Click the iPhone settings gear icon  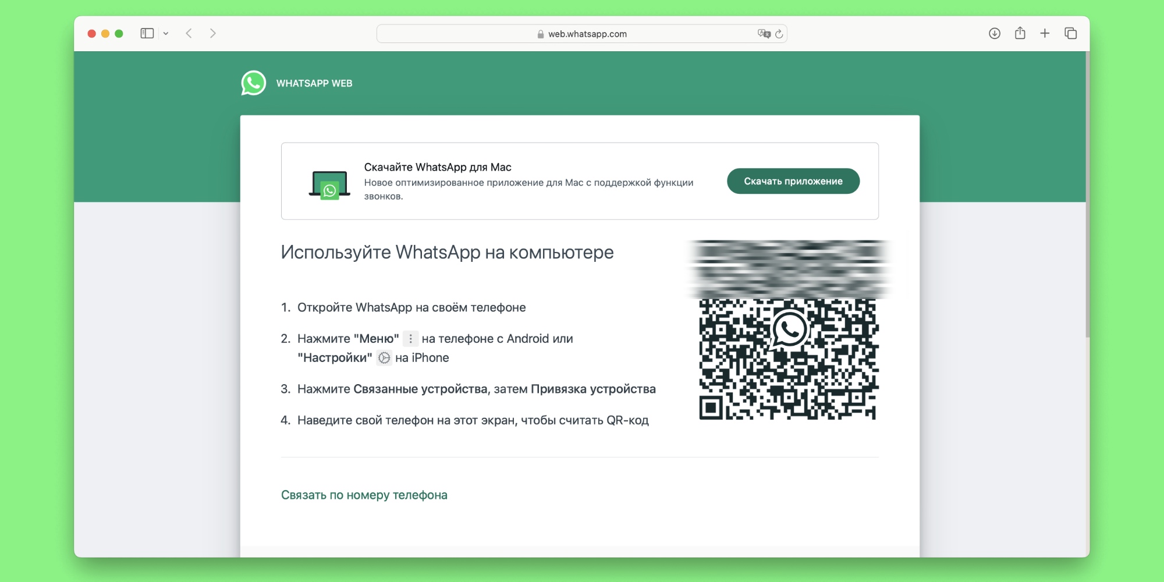click(384, 358)
